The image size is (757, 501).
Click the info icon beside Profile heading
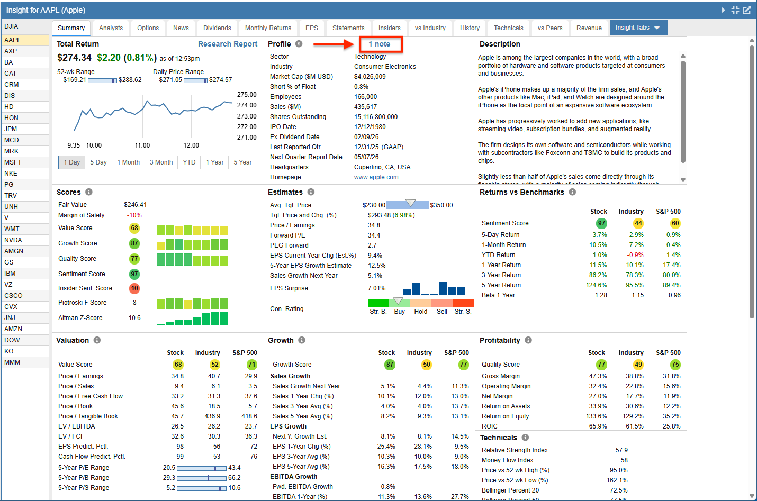(299, 44)
